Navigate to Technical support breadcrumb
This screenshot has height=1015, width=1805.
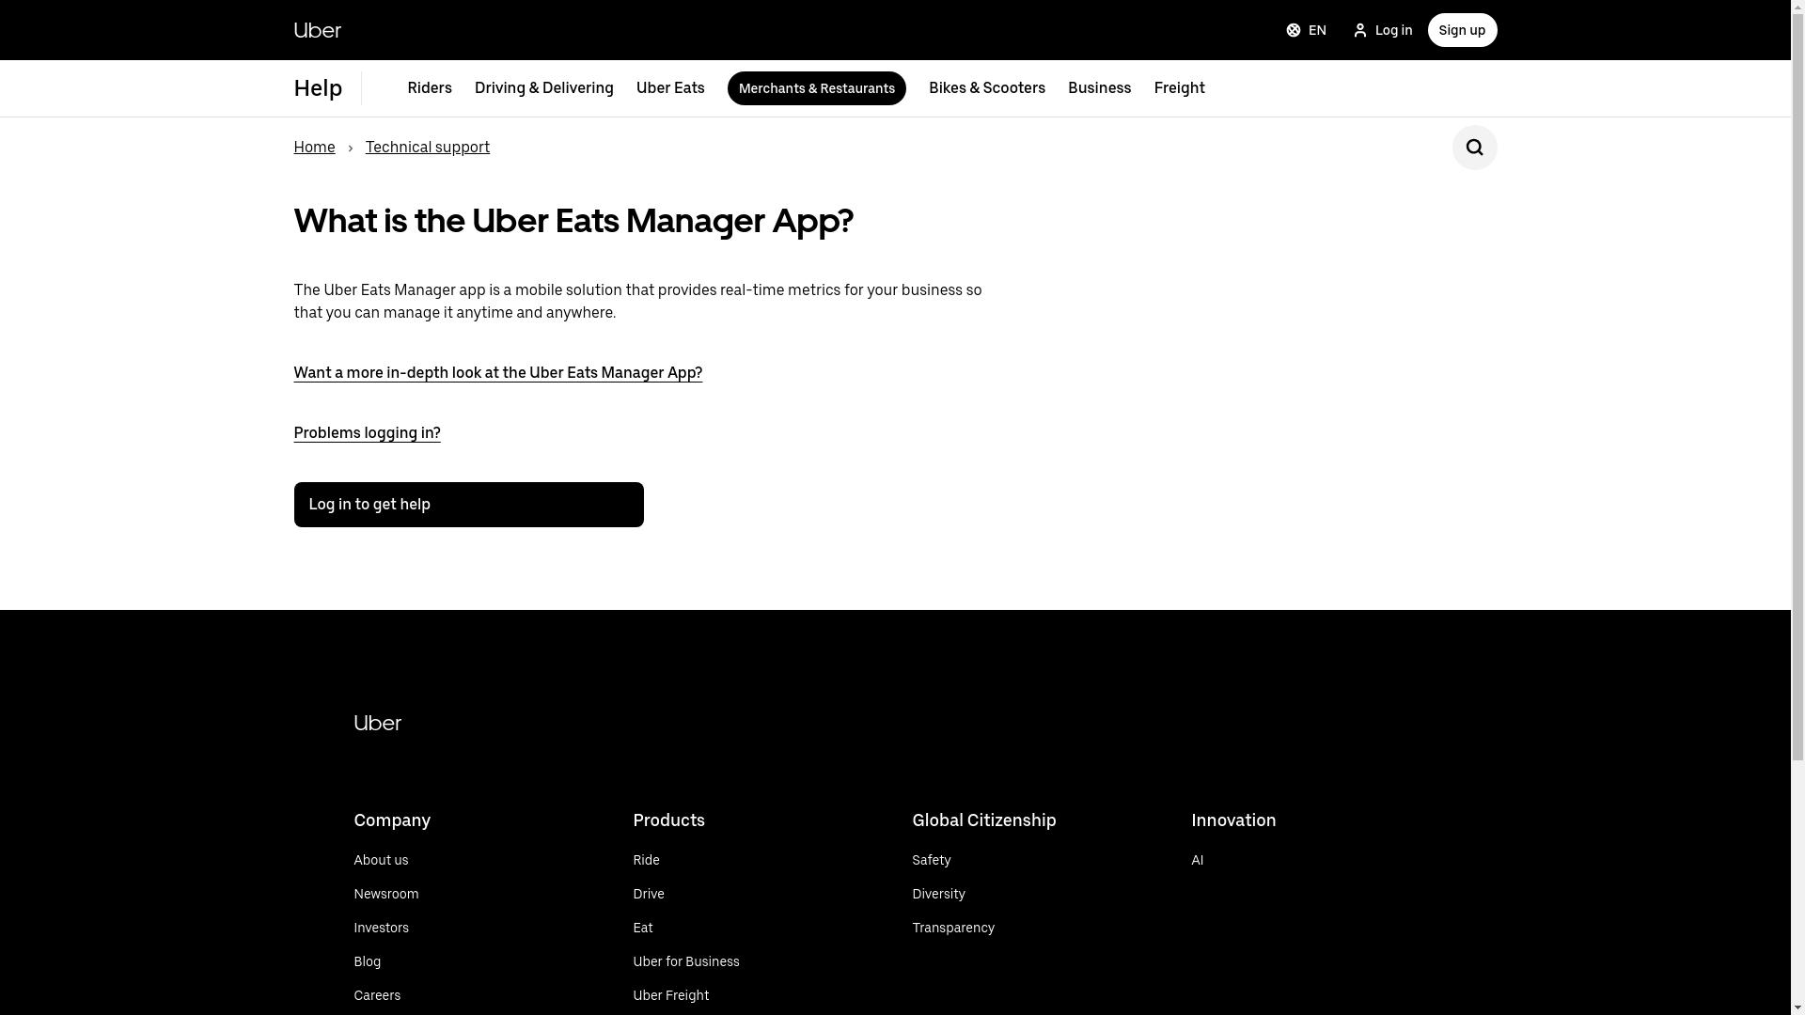pyautogui.click(x=428, y=147)
